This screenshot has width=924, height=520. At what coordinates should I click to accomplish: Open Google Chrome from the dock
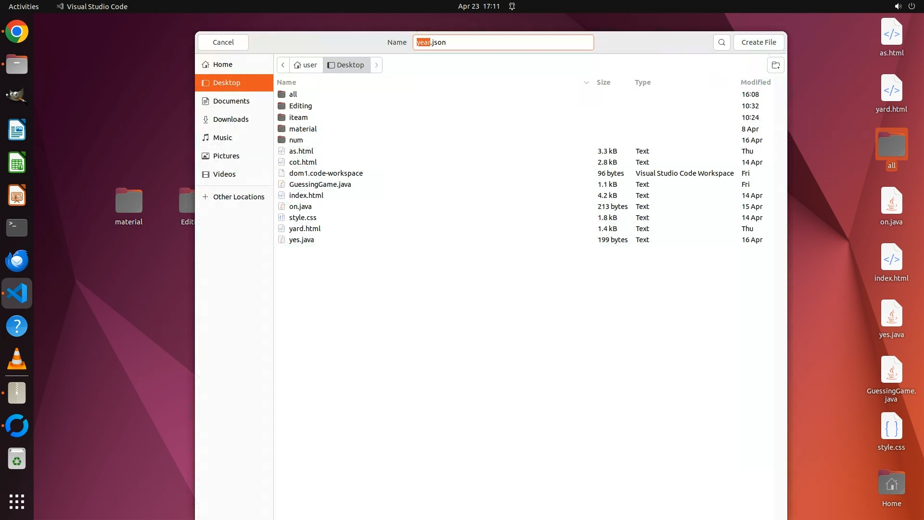[x=17, y=32]
